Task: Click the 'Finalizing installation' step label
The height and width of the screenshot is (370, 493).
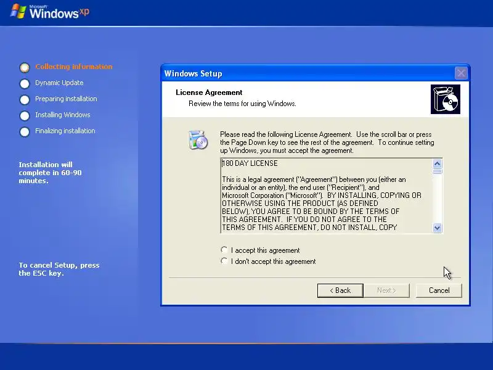Action: 65,131
